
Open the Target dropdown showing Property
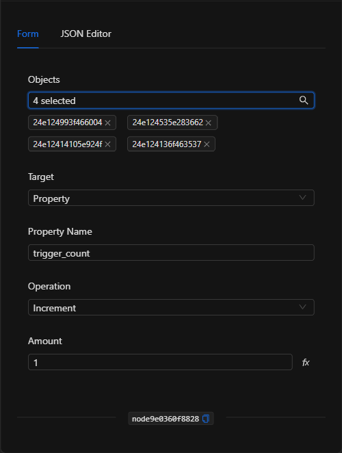pos(171,198)
